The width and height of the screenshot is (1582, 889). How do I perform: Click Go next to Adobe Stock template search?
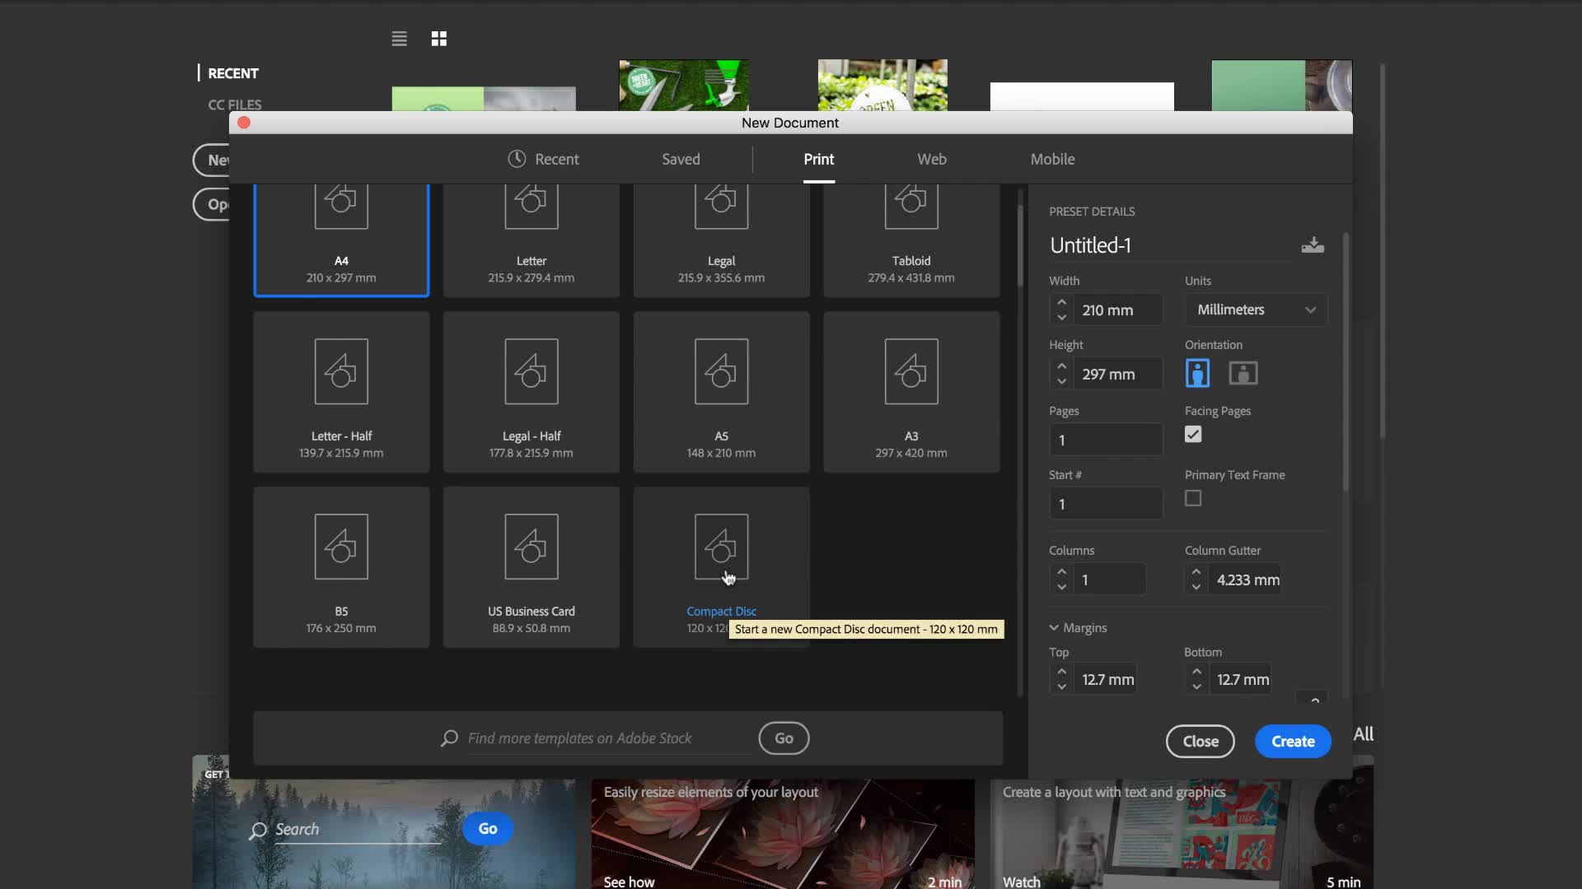784,738
